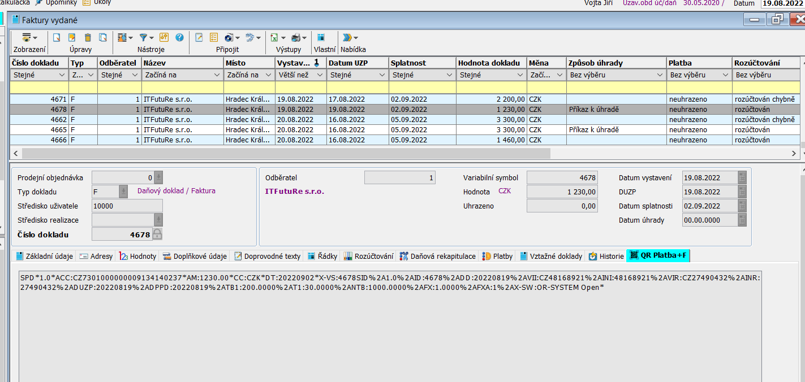Open the Daňová rekapitulace tab
The image size is (805, 382).
point(438,256)
